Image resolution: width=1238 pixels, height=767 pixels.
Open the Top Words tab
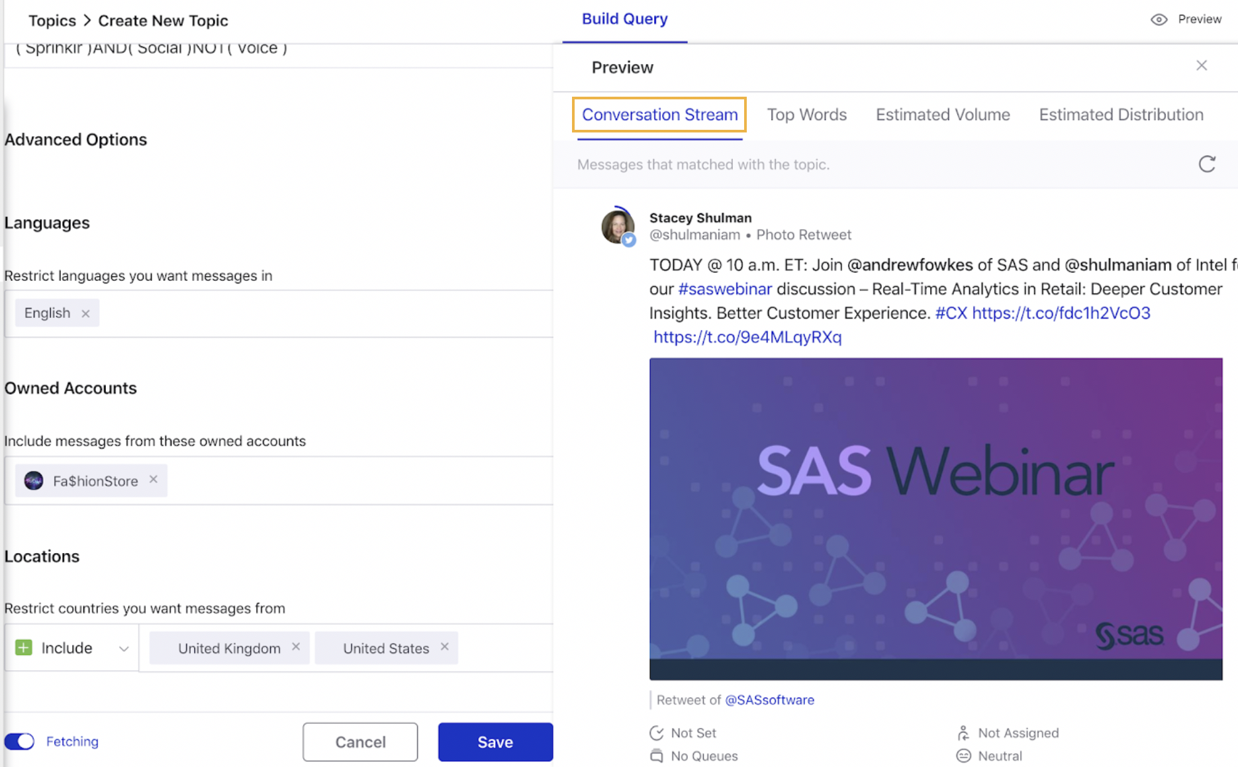click(806, 115)
